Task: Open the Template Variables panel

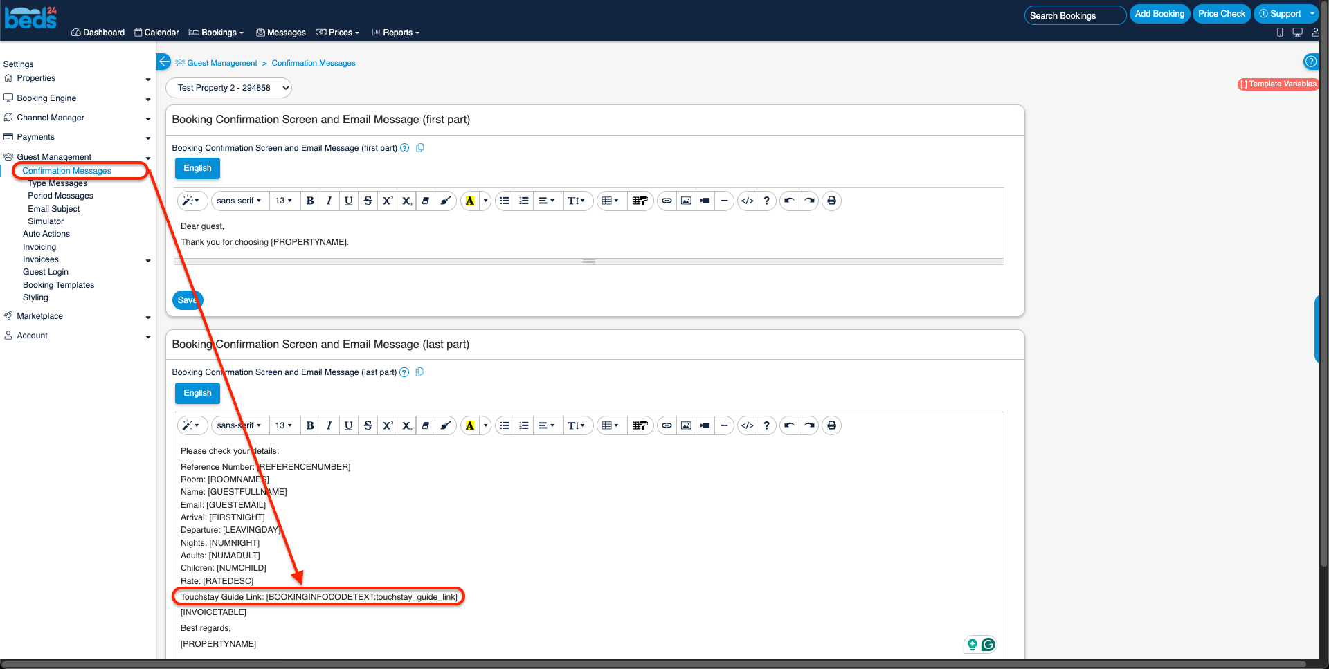Action: tap(1278, 84)
